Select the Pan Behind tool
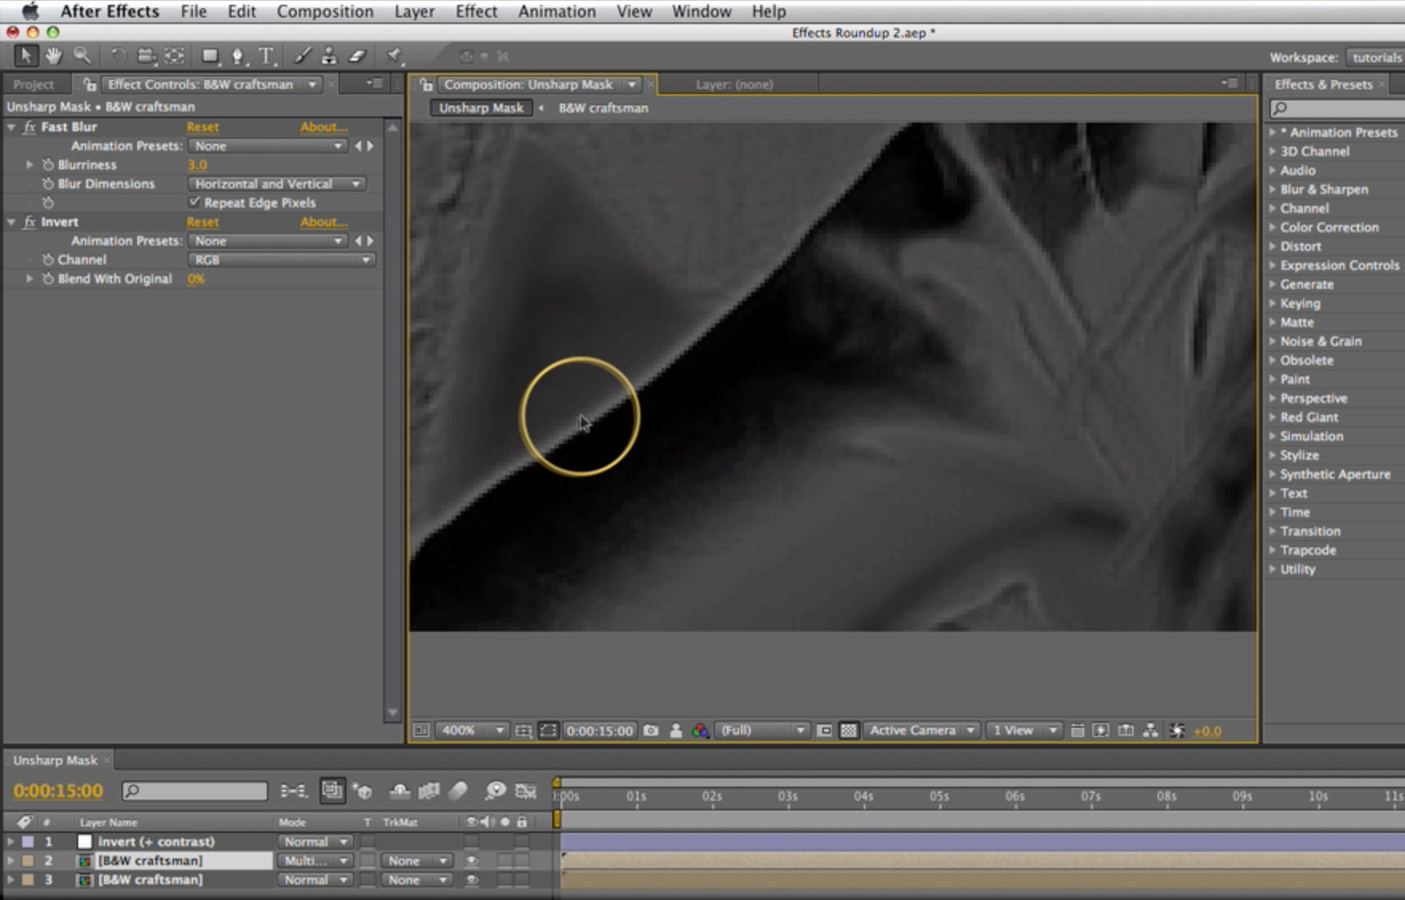The height and width of the screenshot is (900, 1405). pos(174,56)
